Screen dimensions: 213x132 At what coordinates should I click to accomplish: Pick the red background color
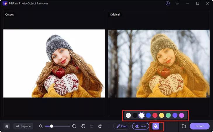point(155,115)
